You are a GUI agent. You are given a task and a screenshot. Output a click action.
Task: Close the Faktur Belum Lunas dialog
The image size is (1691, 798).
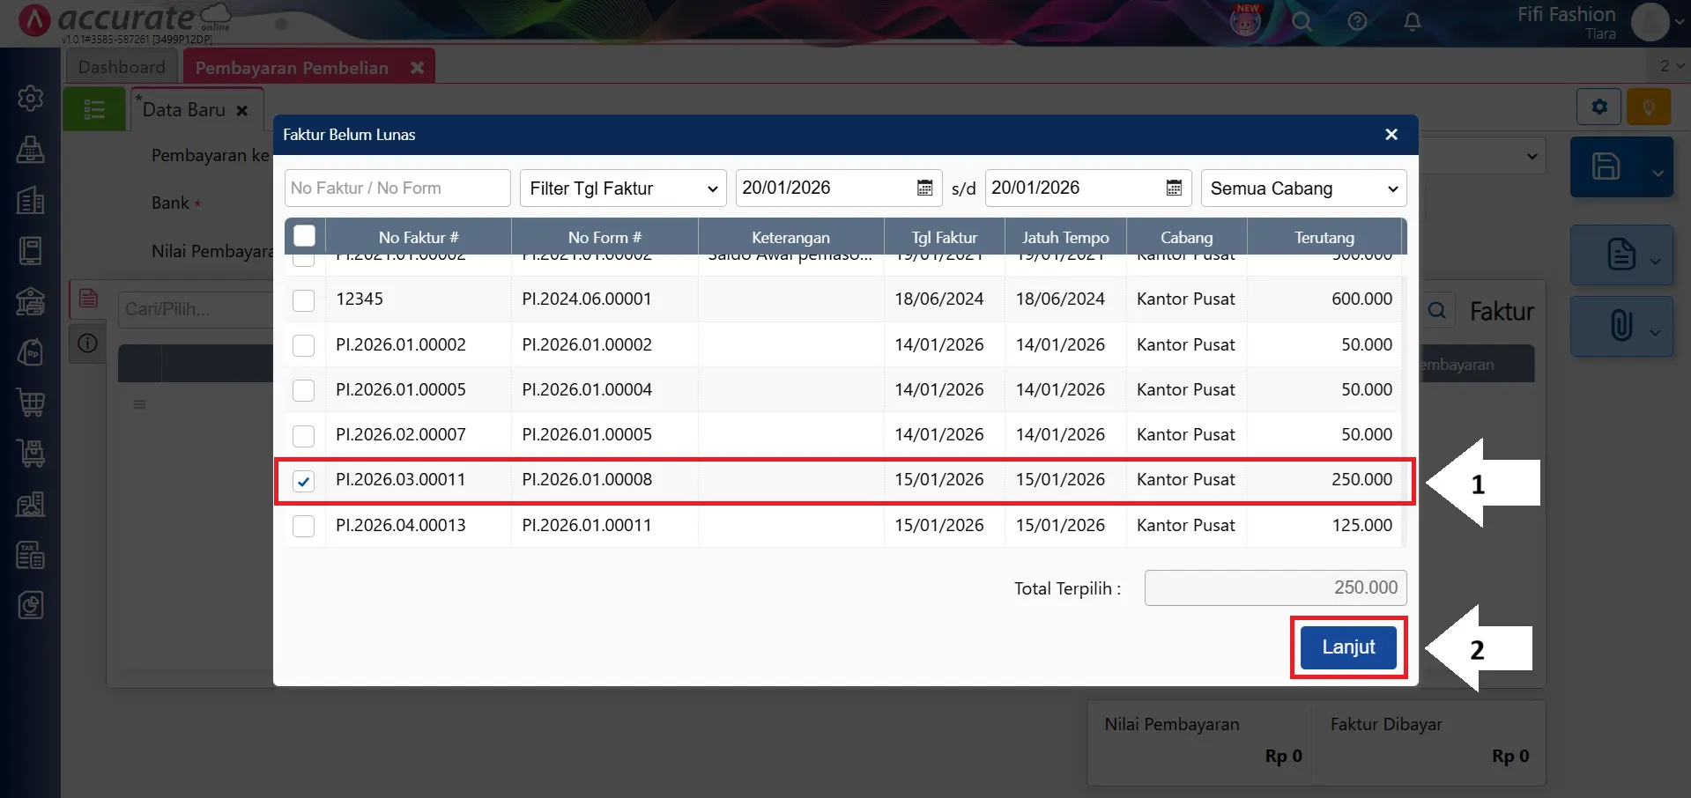tap(1391, 135)
